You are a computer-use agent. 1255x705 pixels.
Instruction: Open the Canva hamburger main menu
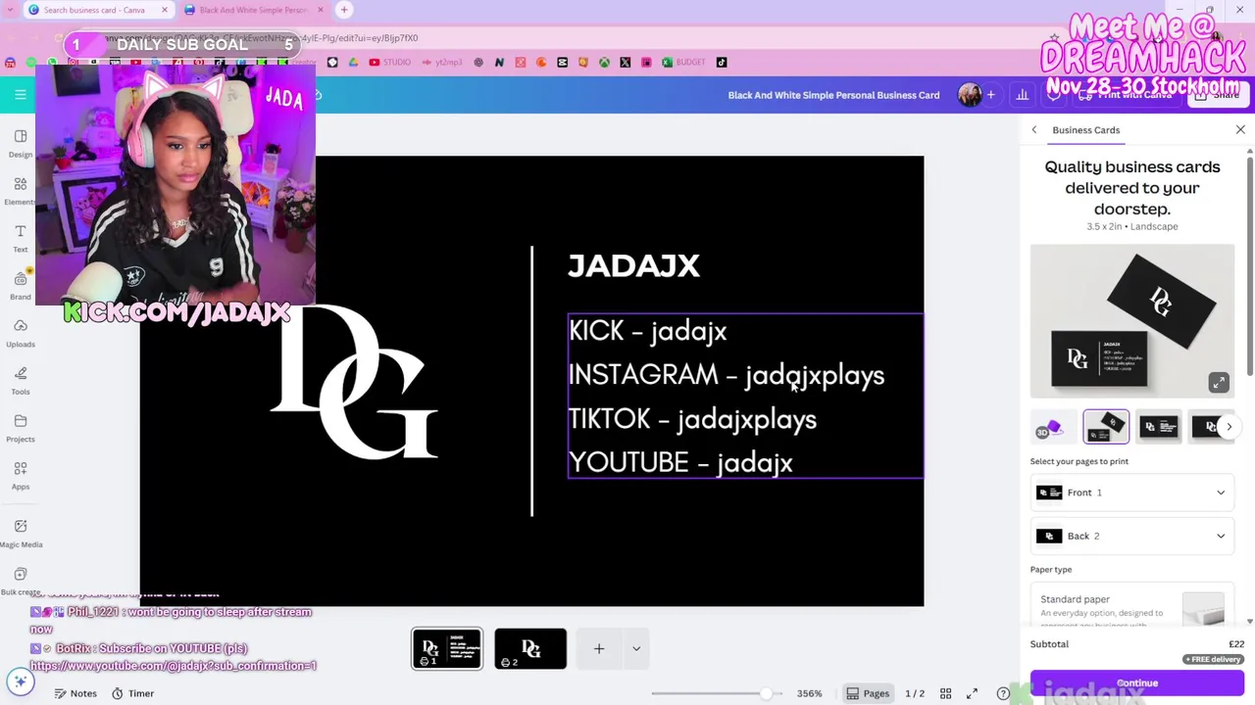coord(20,95)
